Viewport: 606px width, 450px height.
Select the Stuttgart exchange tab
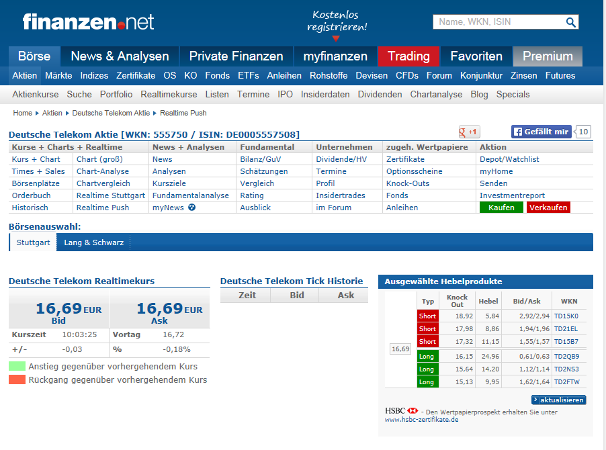pyautogui.click(x=33, y=242)
